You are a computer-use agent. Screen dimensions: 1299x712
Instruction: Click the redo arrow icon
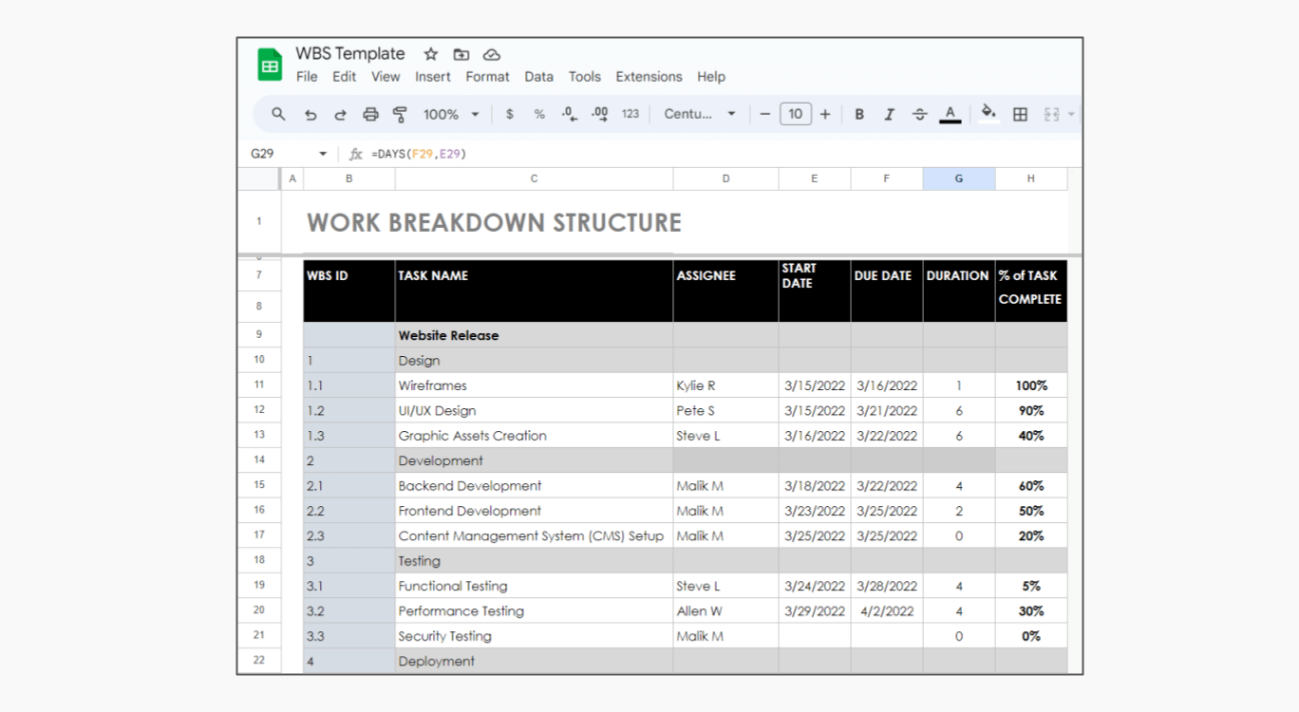pos(340,114)
